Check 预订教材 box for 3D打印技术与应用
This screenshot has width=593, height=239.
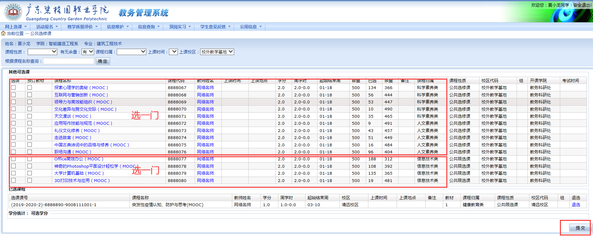click(30, 180)
